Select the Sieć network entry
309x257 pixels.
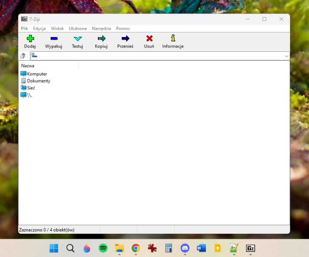coord(31,88)
